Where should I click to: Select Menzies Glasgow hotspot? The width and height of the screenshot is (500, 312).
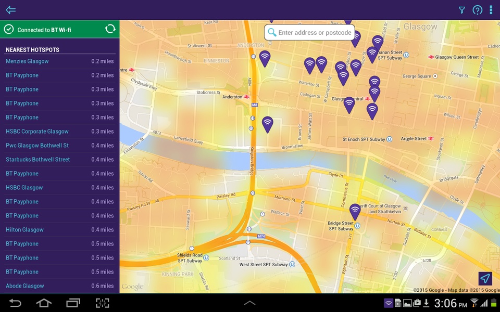[59, 61]
